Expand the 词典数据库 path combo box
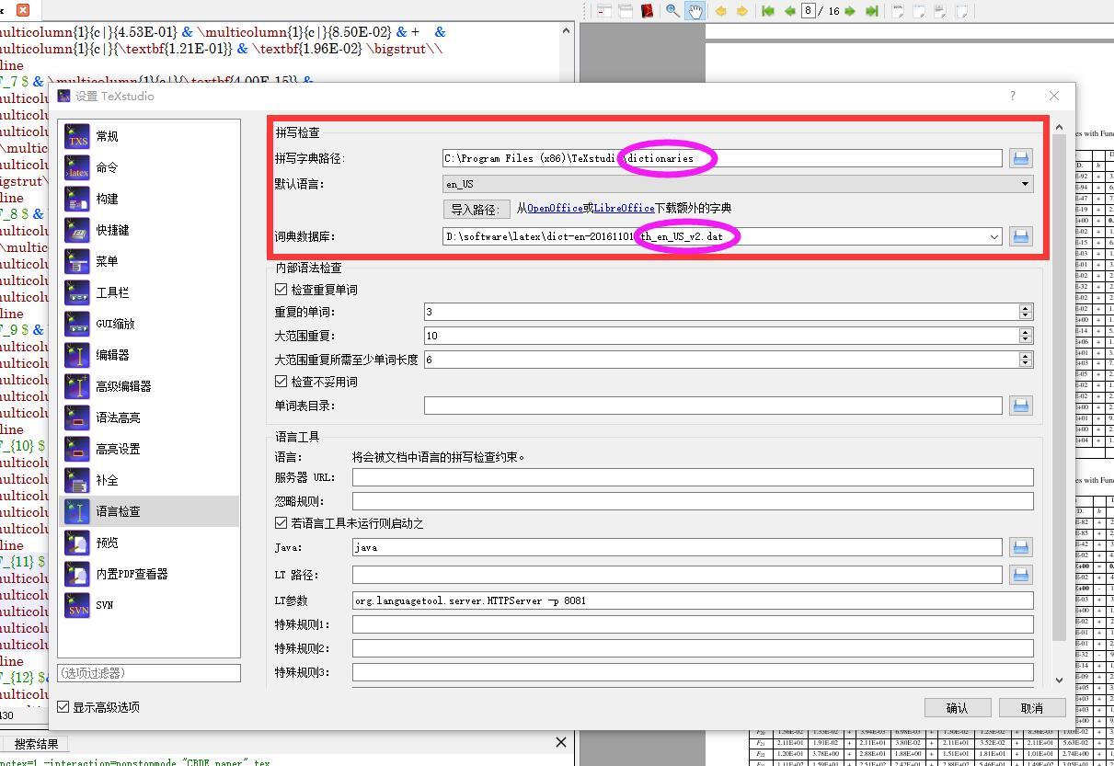 [x=994, y=237]
